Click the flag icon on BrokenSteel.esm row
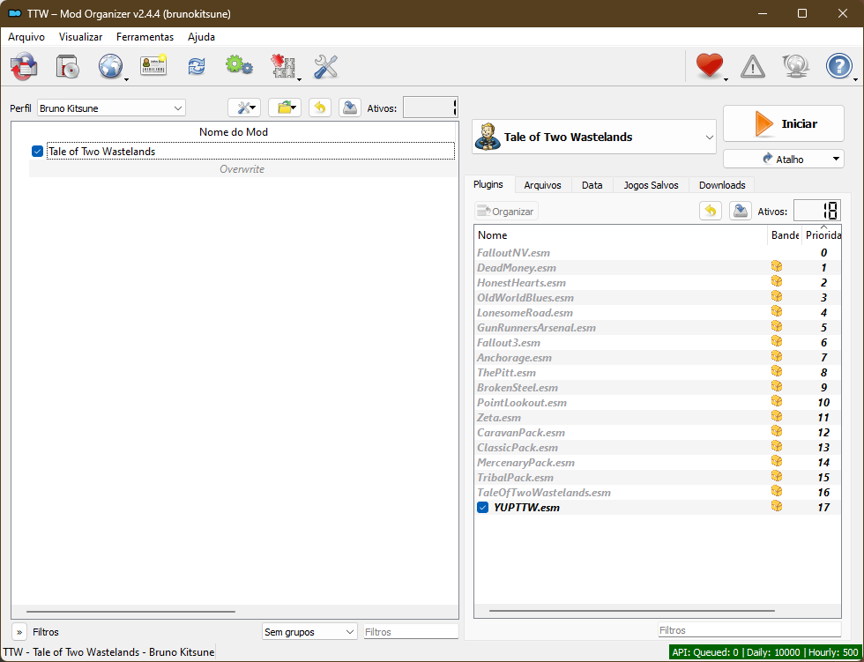The image size is (864, 662). (x=777, y=387)
